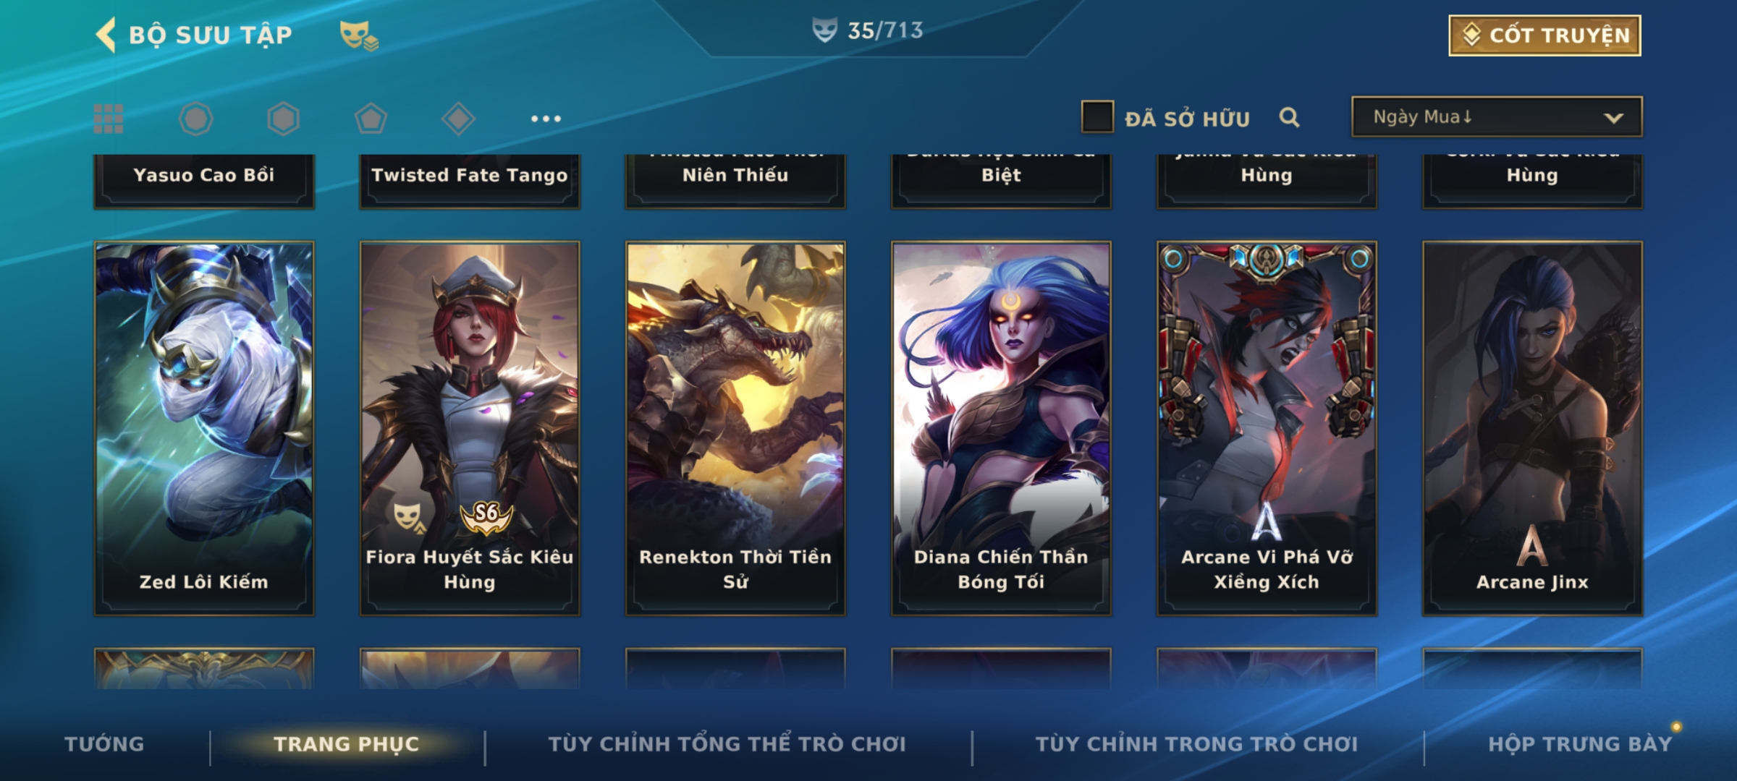Open Tùy Chỉnh Tổng Thể Trò Chơi
This screenshot has height=781, width=1737.
pos(727,743)
